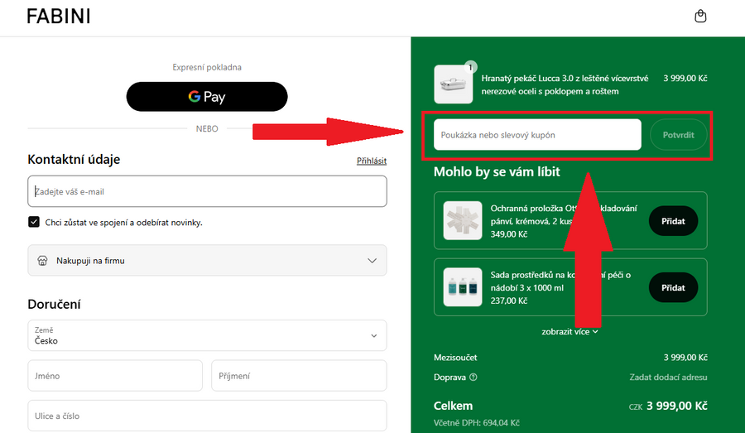Click the help icon next to Doprava
This screenshot has width=745, height=433.
(x=473, y=378)
